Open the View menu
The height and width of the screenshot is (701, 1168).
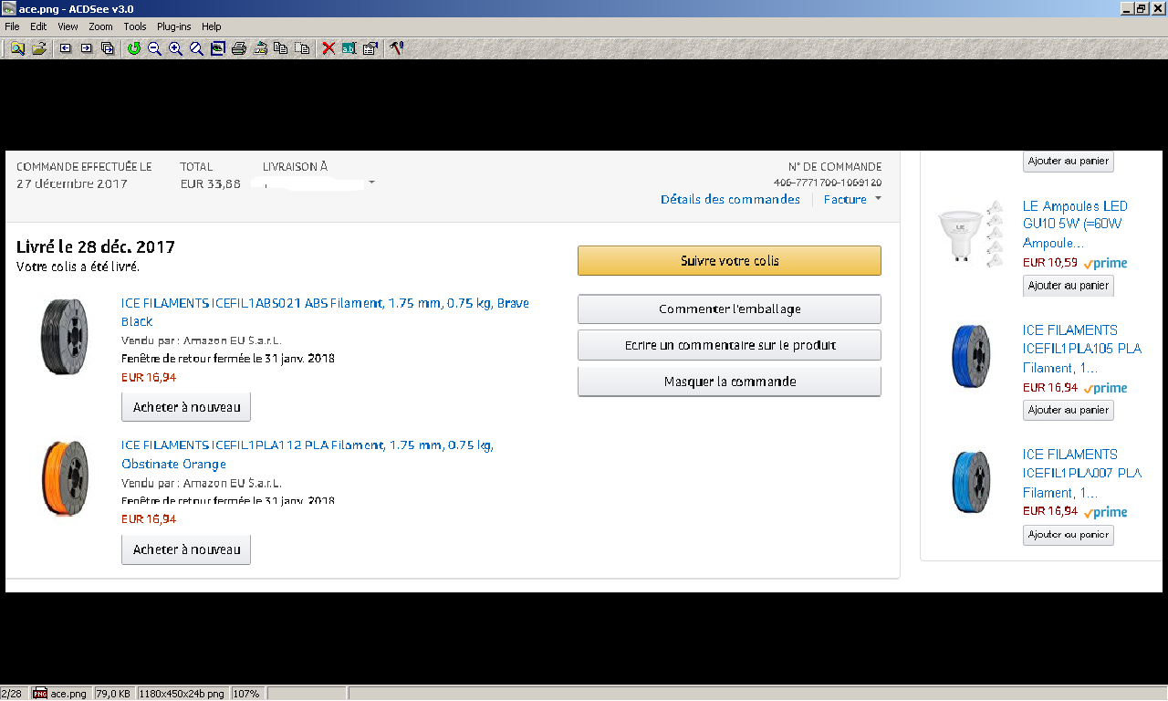(x=68, y=26)
